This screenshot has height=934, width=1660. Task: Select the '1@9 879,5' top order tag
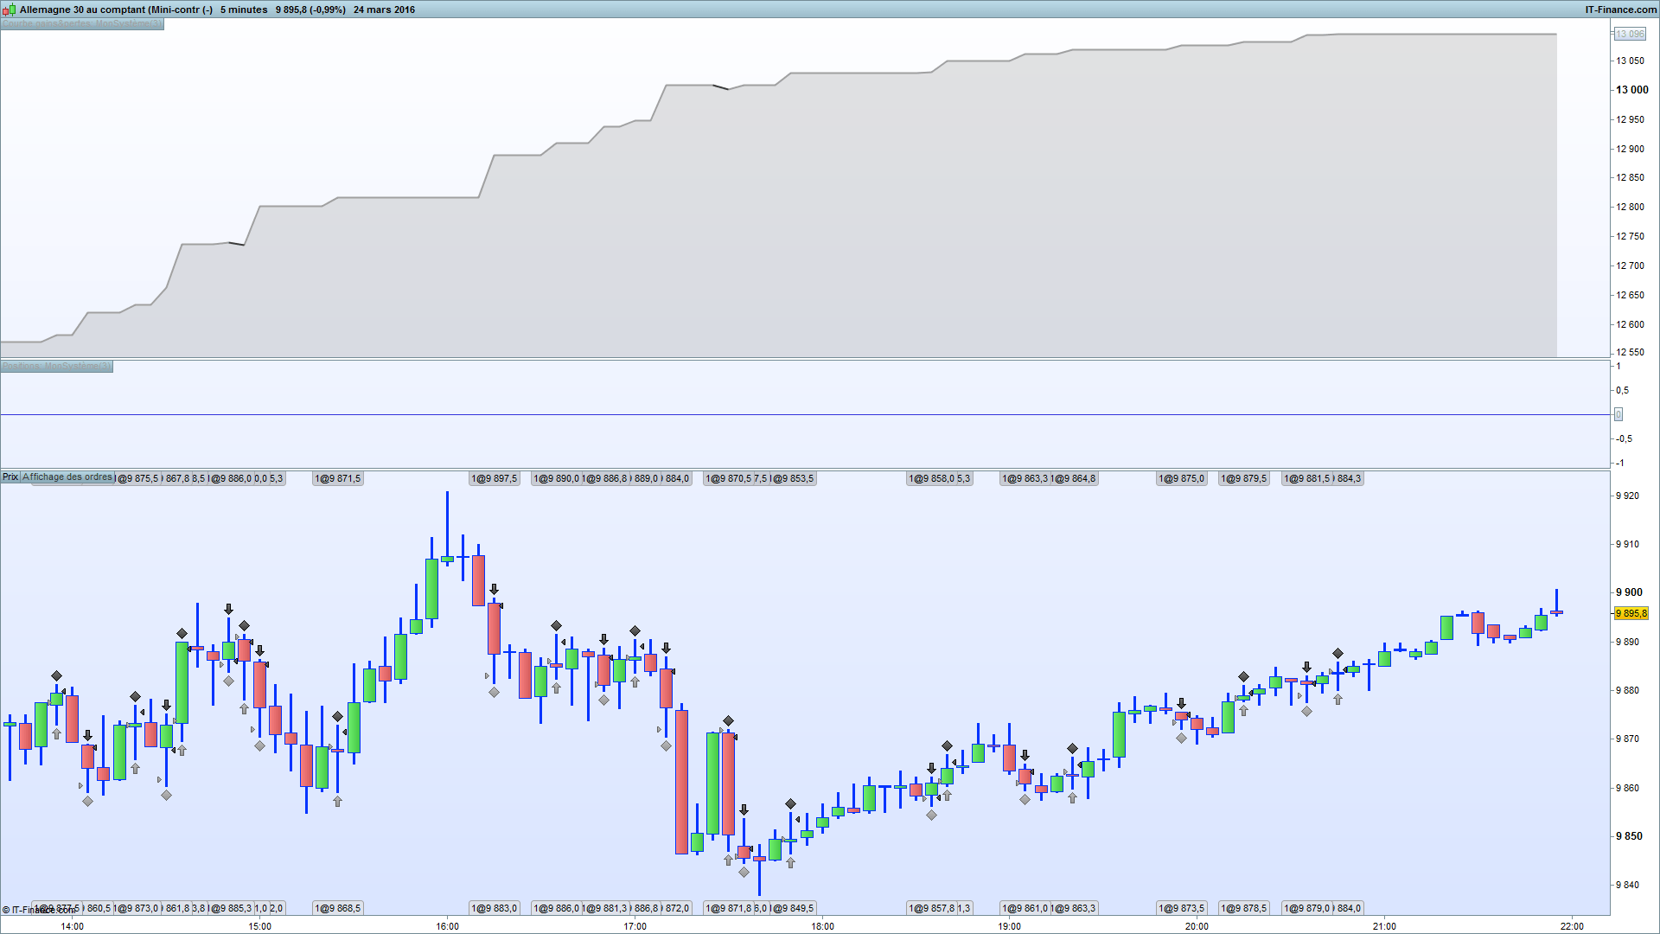point(1243,479)
